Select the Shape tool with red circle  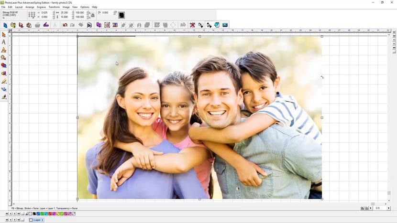(x=4, y=65)
